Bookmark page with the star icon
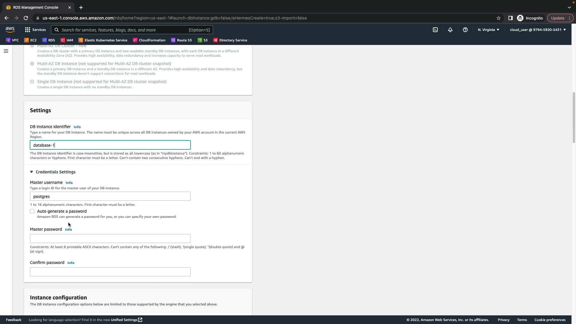This screenshot has height=324, width=576. pos(498,18)
